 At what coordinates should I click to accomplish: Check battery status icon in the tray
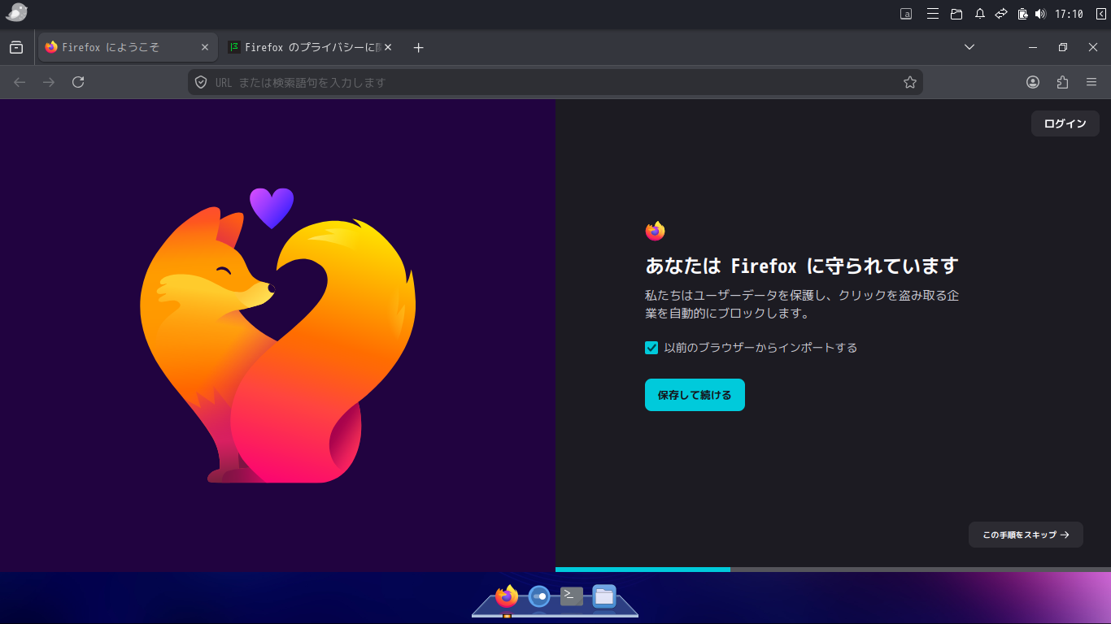click(1022, 14)
